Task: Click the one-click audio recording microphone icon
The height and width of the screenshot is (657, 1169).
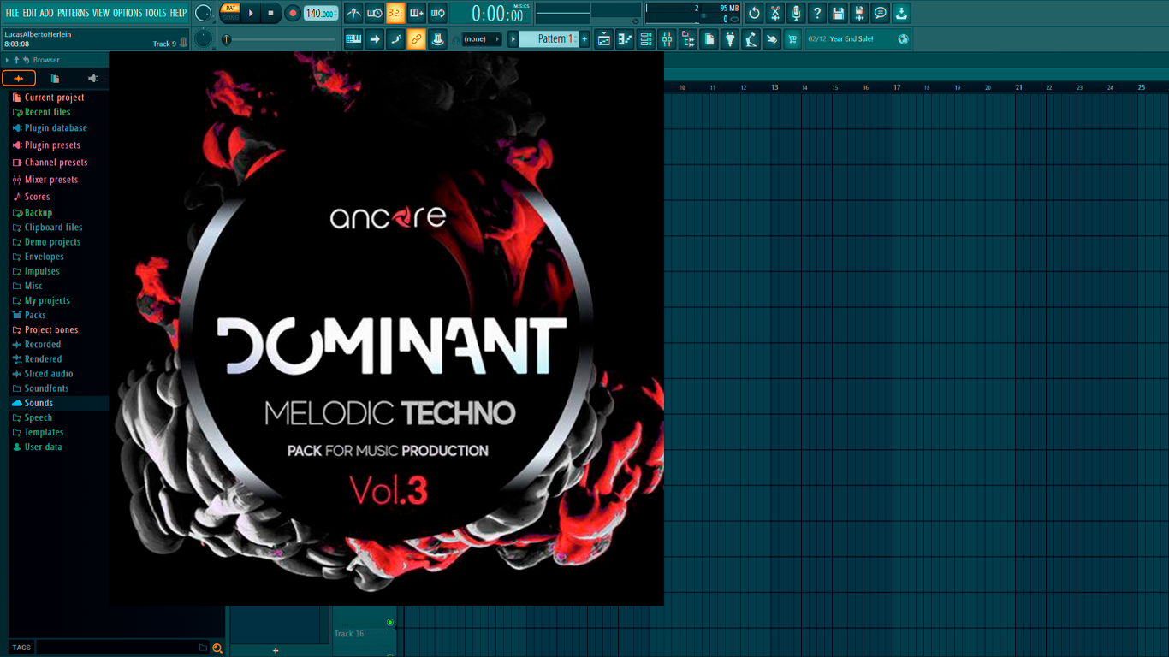Action: pos(796,13)
